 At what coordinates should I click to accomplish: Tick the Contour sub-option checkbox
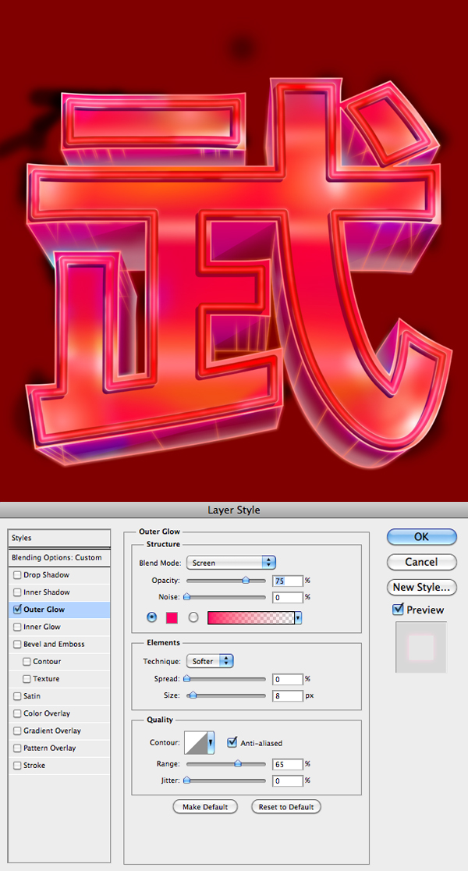point(27,662)
